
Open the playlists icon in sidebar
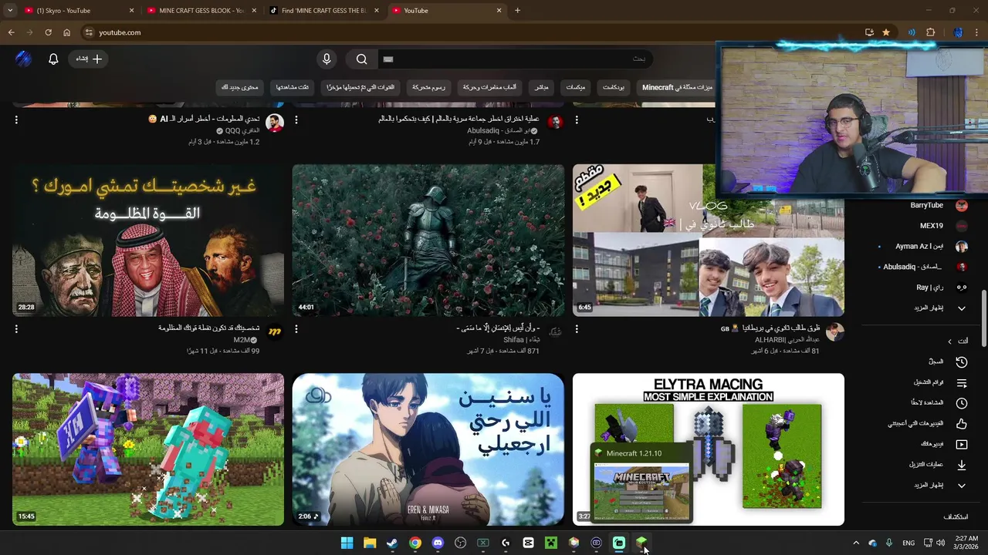962,382
